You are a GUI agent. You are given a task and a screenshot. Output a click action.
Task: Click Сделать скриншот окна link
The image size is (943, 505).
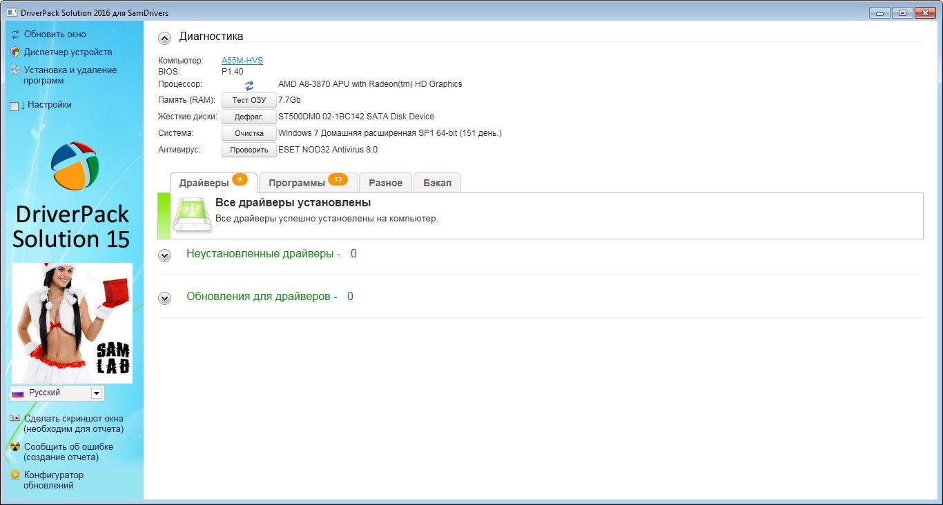coord(73,424)
